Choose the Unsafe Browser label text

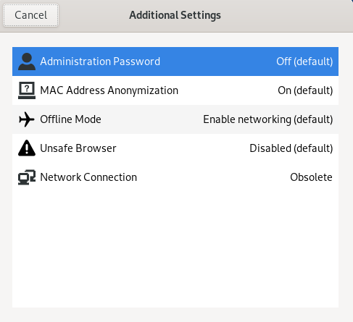pyautogui.click(x=78, y=148)
